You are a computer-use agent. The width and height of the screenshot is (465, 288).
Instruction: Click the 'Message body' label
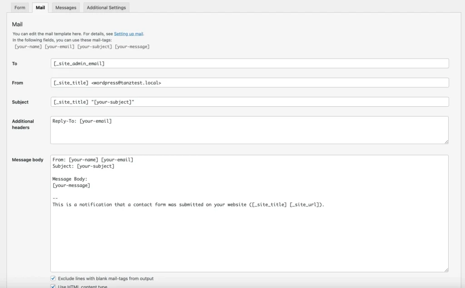point(28,159)
